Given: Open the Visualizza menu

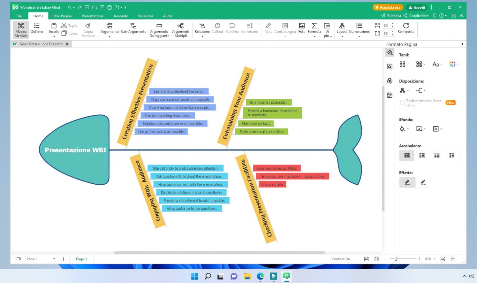Looking at the screenshot, I should click(145, 16).
